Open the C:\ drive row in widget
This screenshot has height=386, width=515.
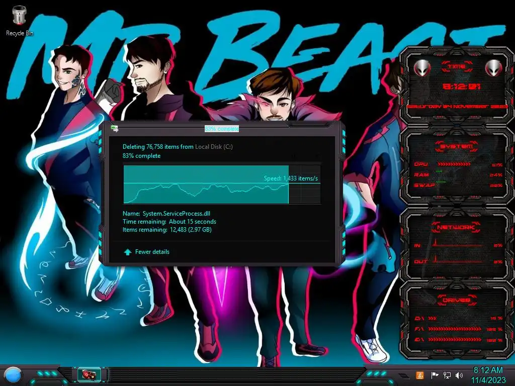458,318
